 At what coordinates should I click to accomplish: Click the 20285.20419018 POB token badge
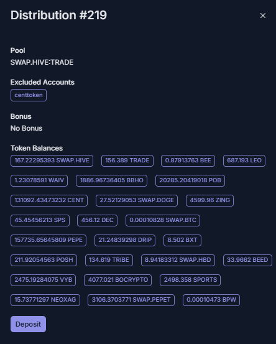pyautogui.click(x=190, y=180)
